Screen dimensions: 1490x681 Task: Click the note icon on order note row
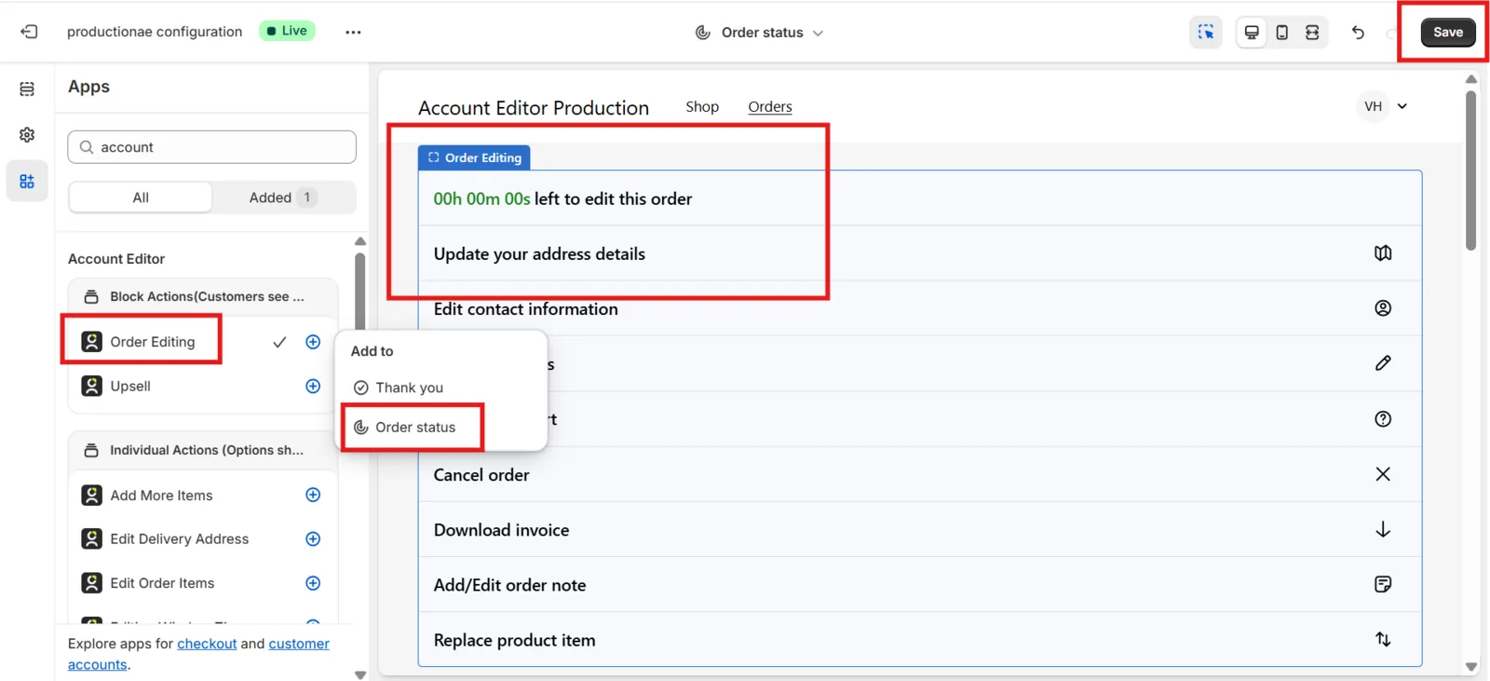pos(1383,584)
